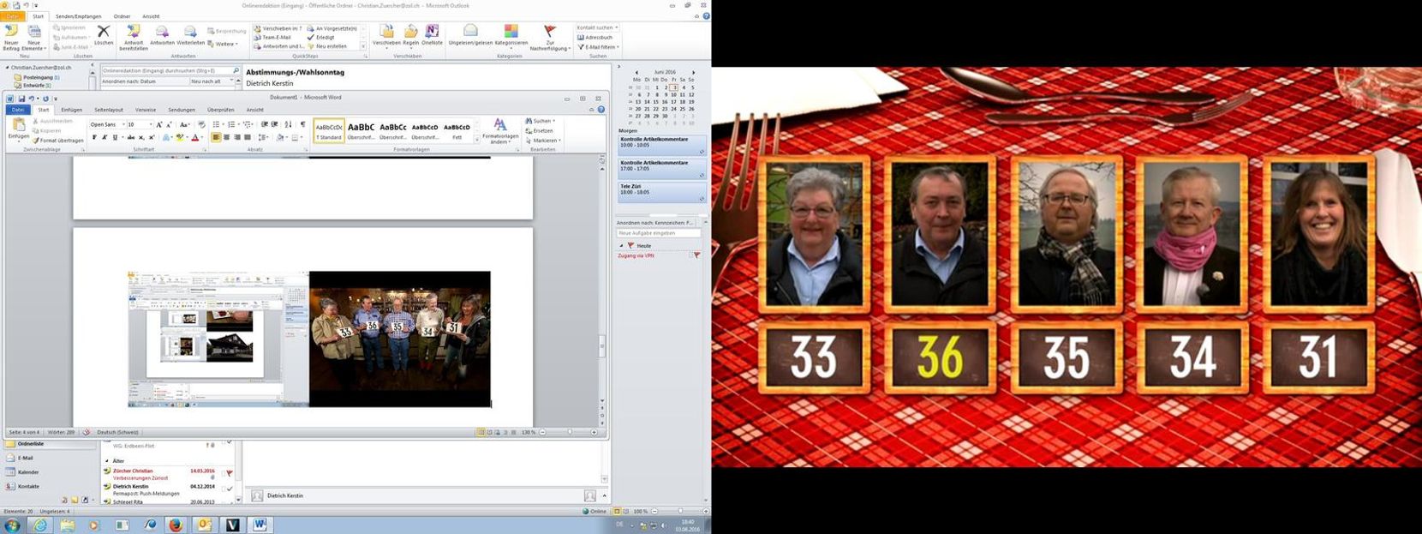1422x534 pixels.
Task: Click the Windows Start button
Action: [13, 525]
